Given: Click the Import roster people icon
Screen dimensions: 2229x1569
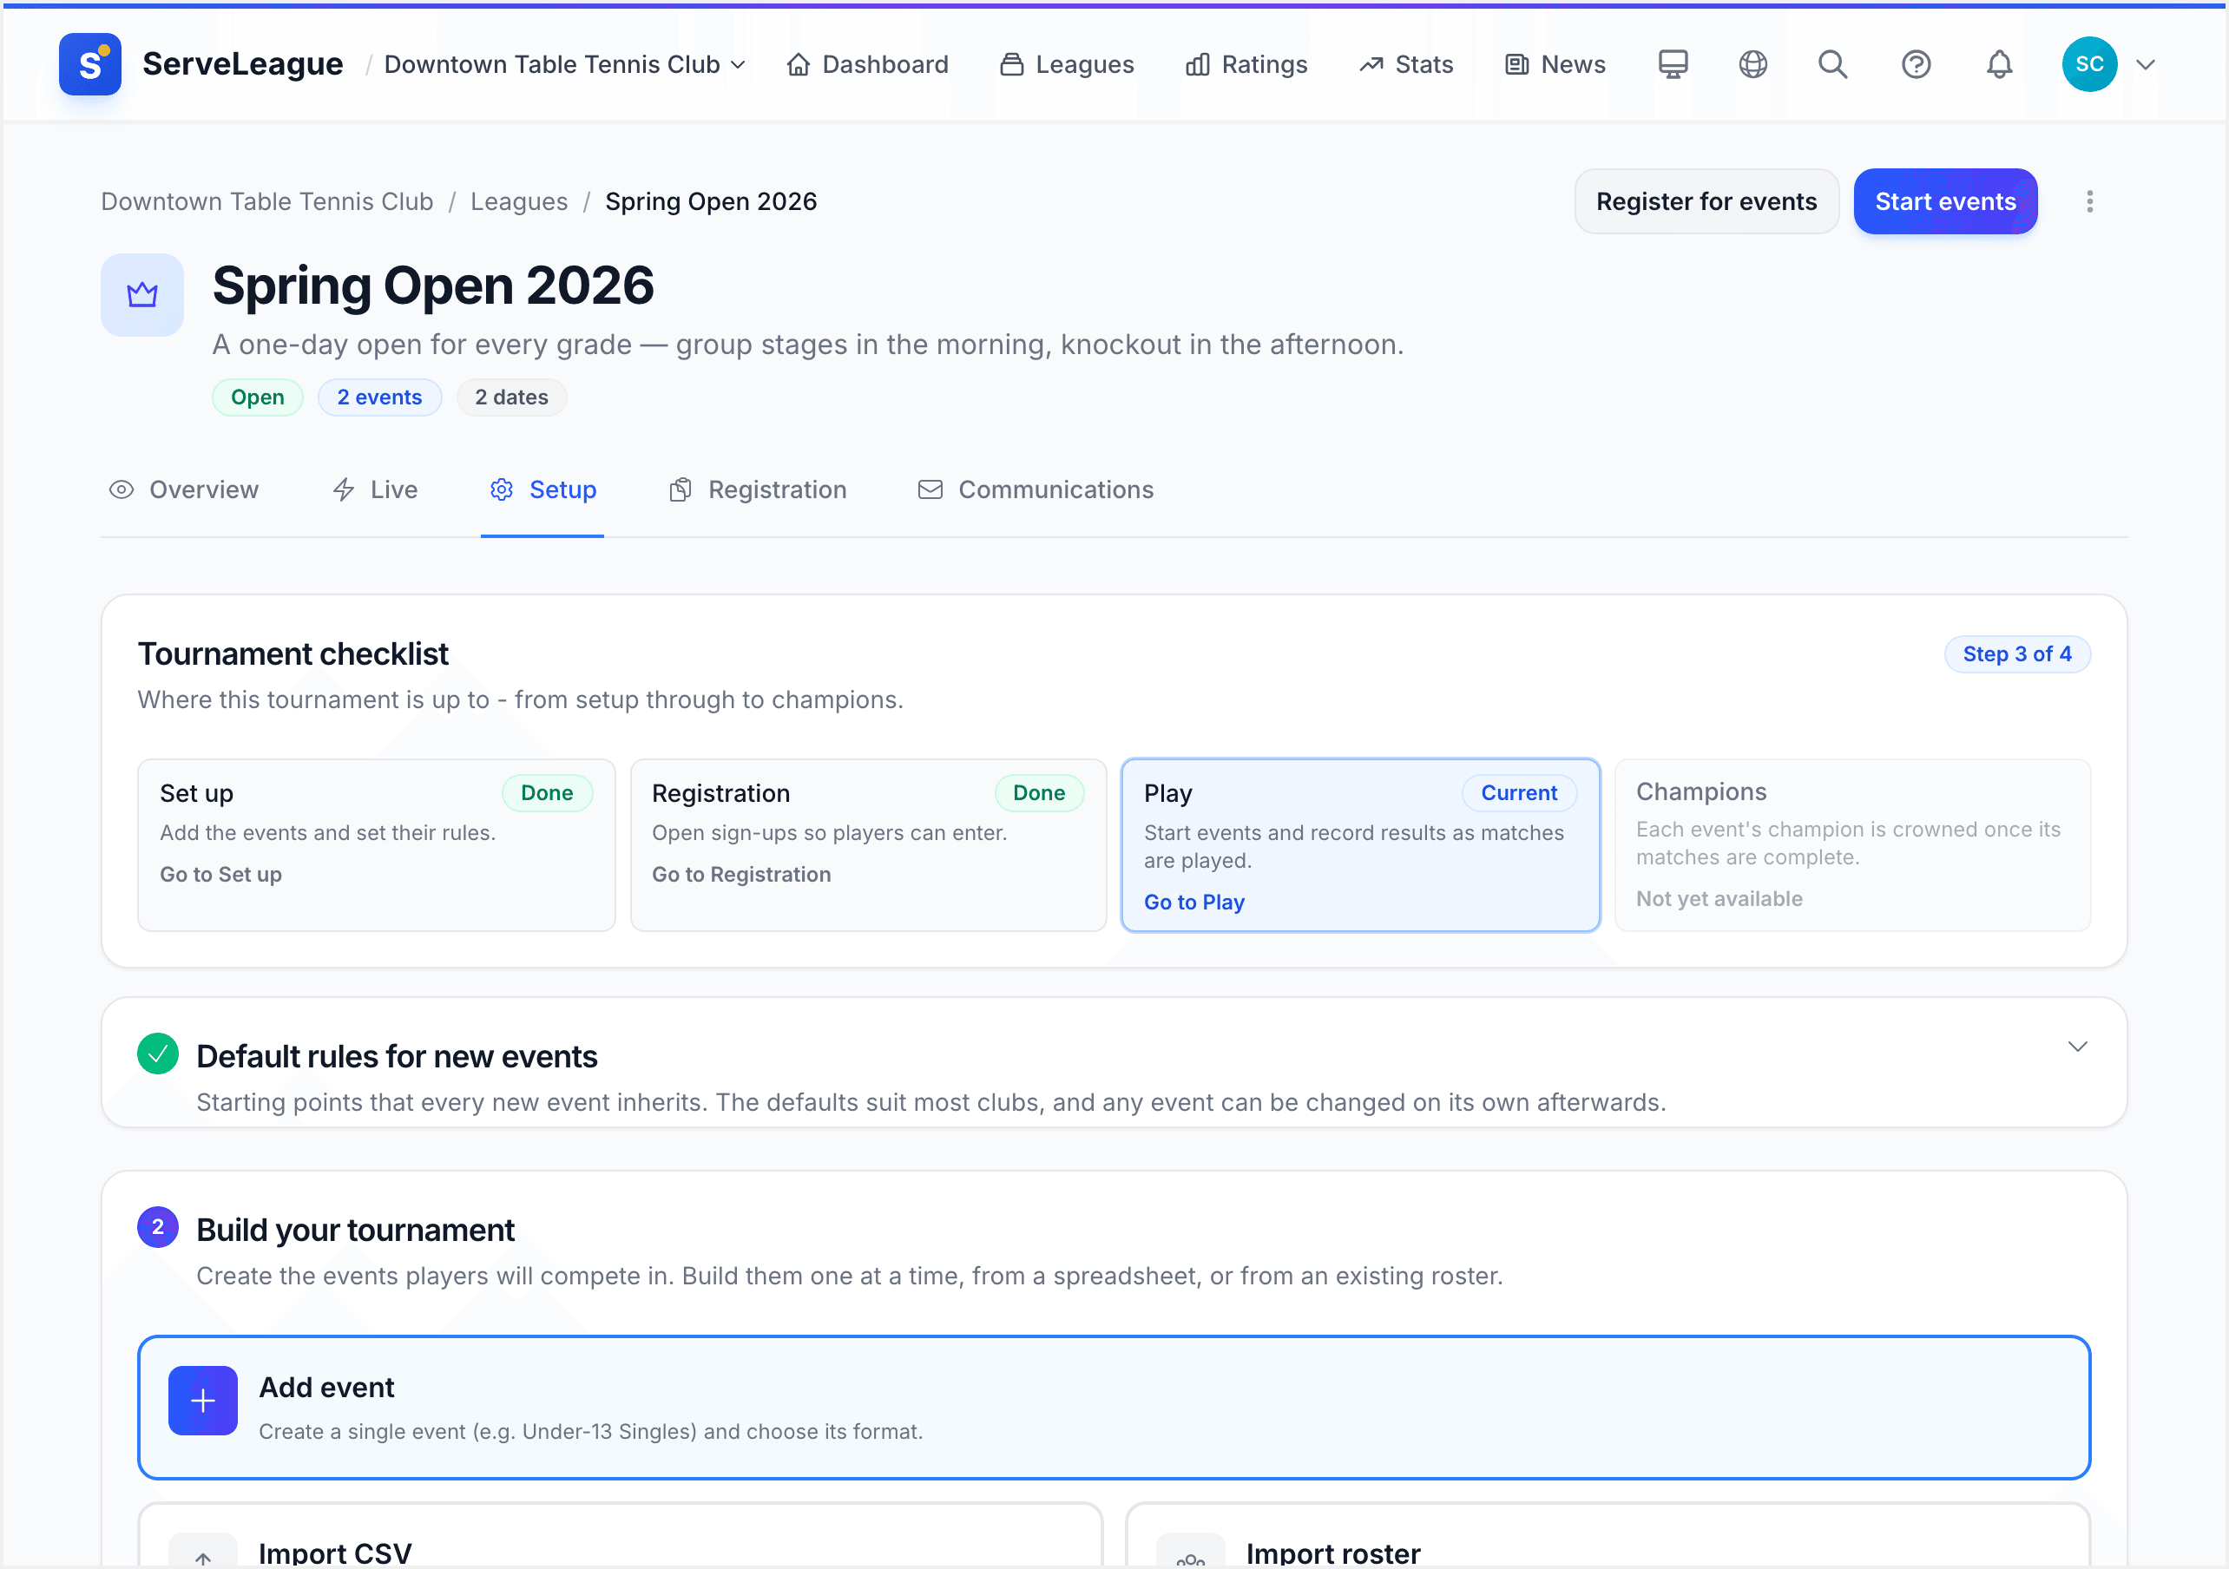Looking at the screenshot, I should (1190, 1553).
